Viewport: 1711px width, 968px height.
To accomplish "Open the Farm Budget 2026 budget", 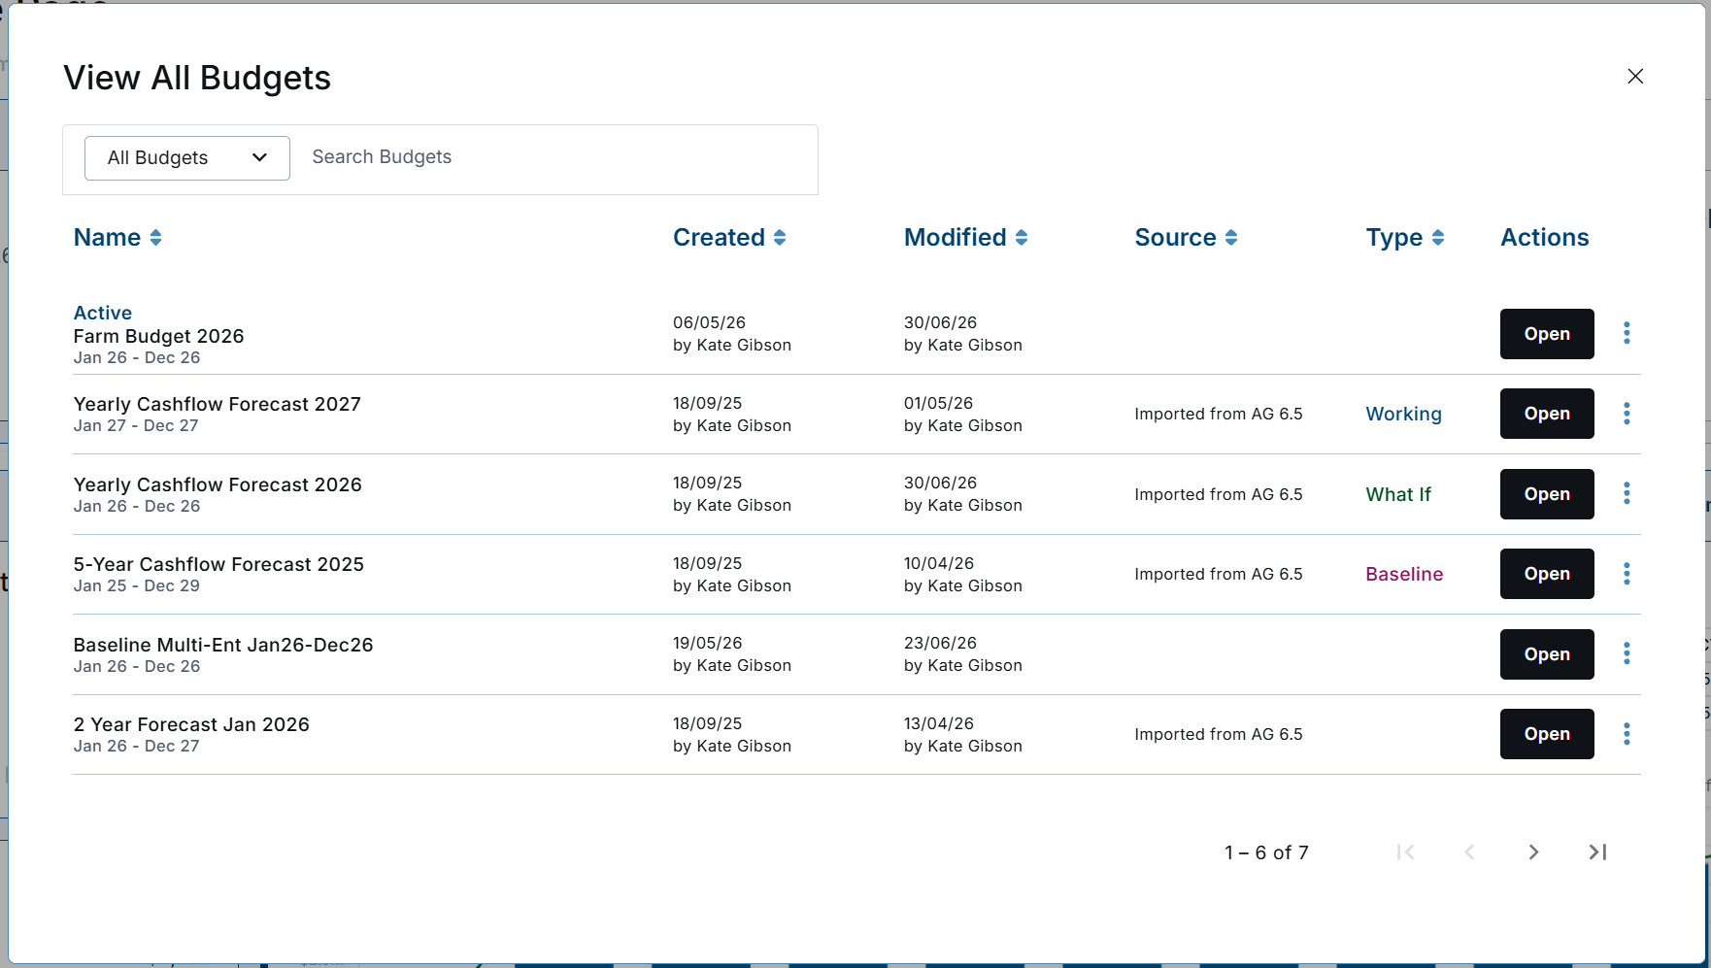I will coord(1547,334).
